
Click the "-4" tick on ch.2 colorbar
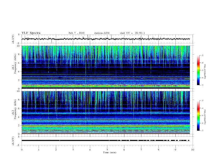click(202, 108)
